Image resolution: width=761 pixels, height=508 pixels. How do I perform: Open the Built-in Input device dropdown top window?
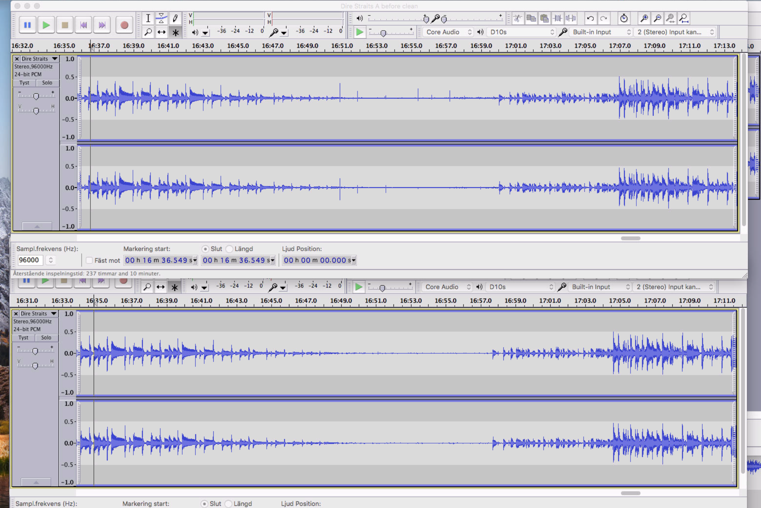click(601, 32)
